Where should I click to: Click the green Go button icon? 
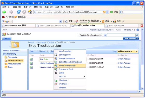(x=111, y=12)
